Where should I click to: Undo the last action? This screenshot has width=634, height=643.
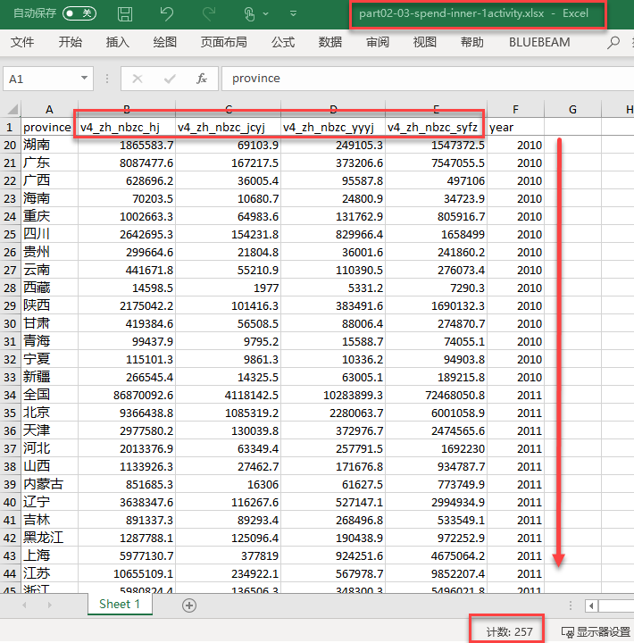point(167,14)
